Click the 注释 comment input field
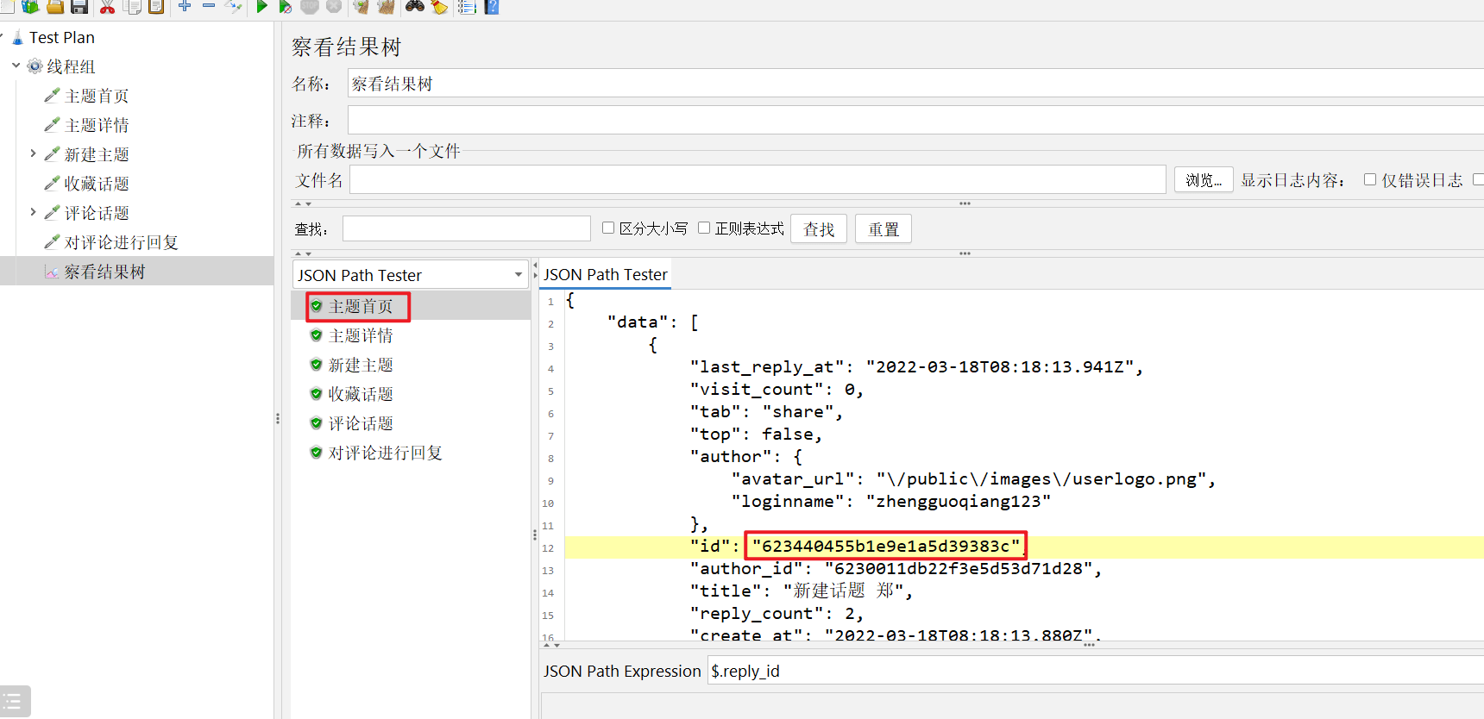 coord(915,120)
